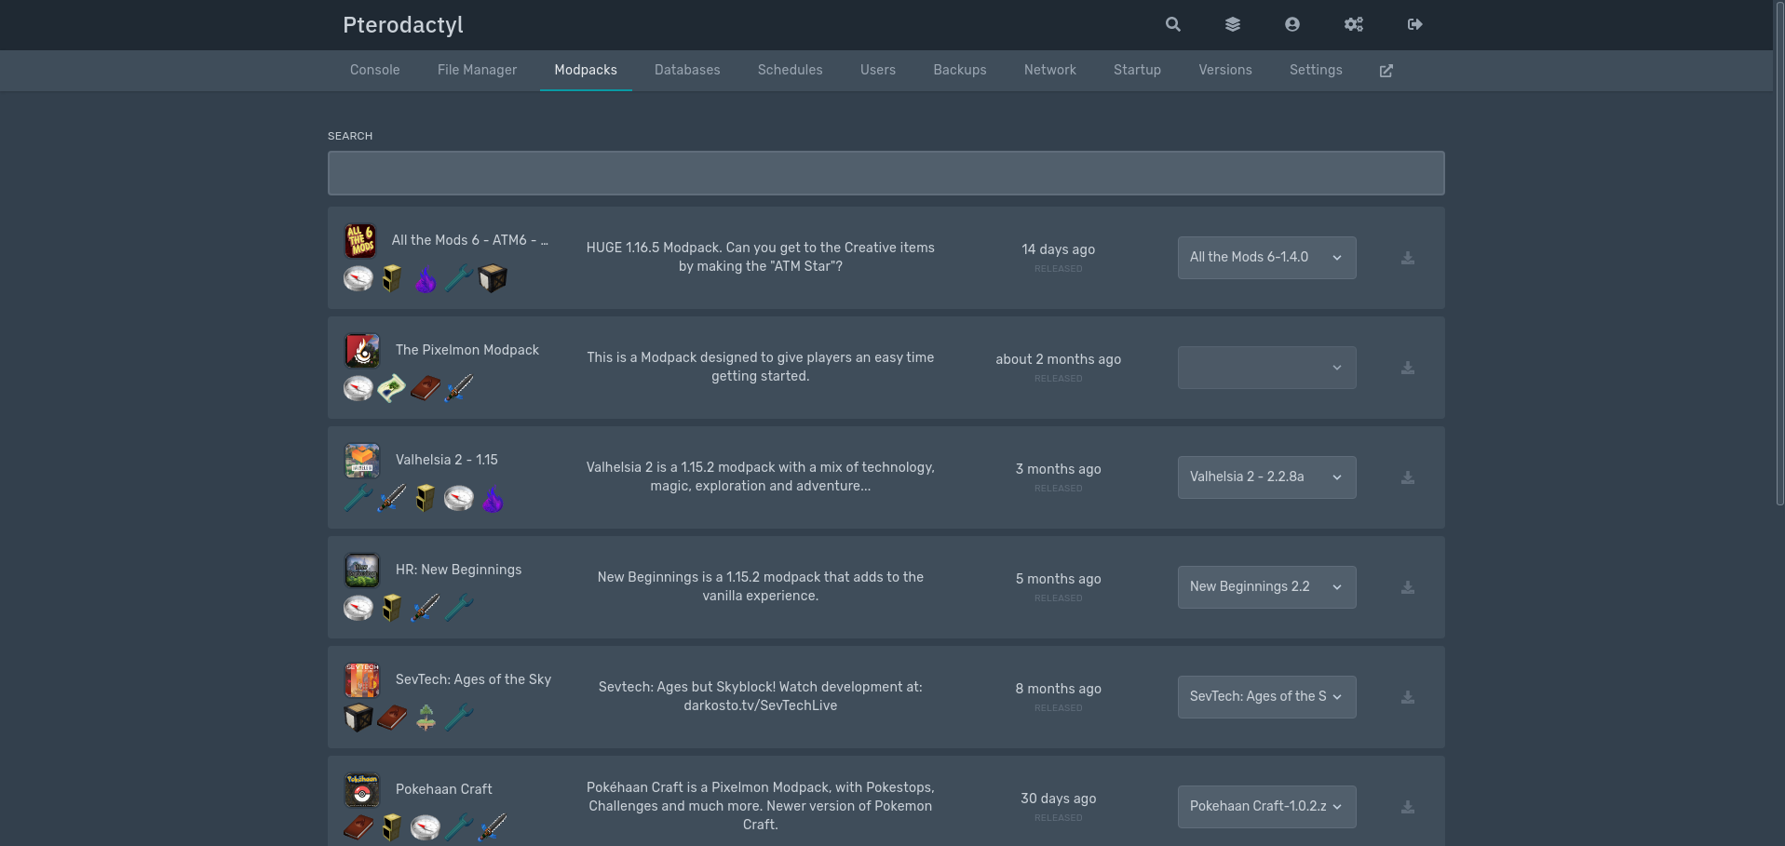Open admin settings gears icon
The width and height of the screenshot is (1785, 846).
1353,25
